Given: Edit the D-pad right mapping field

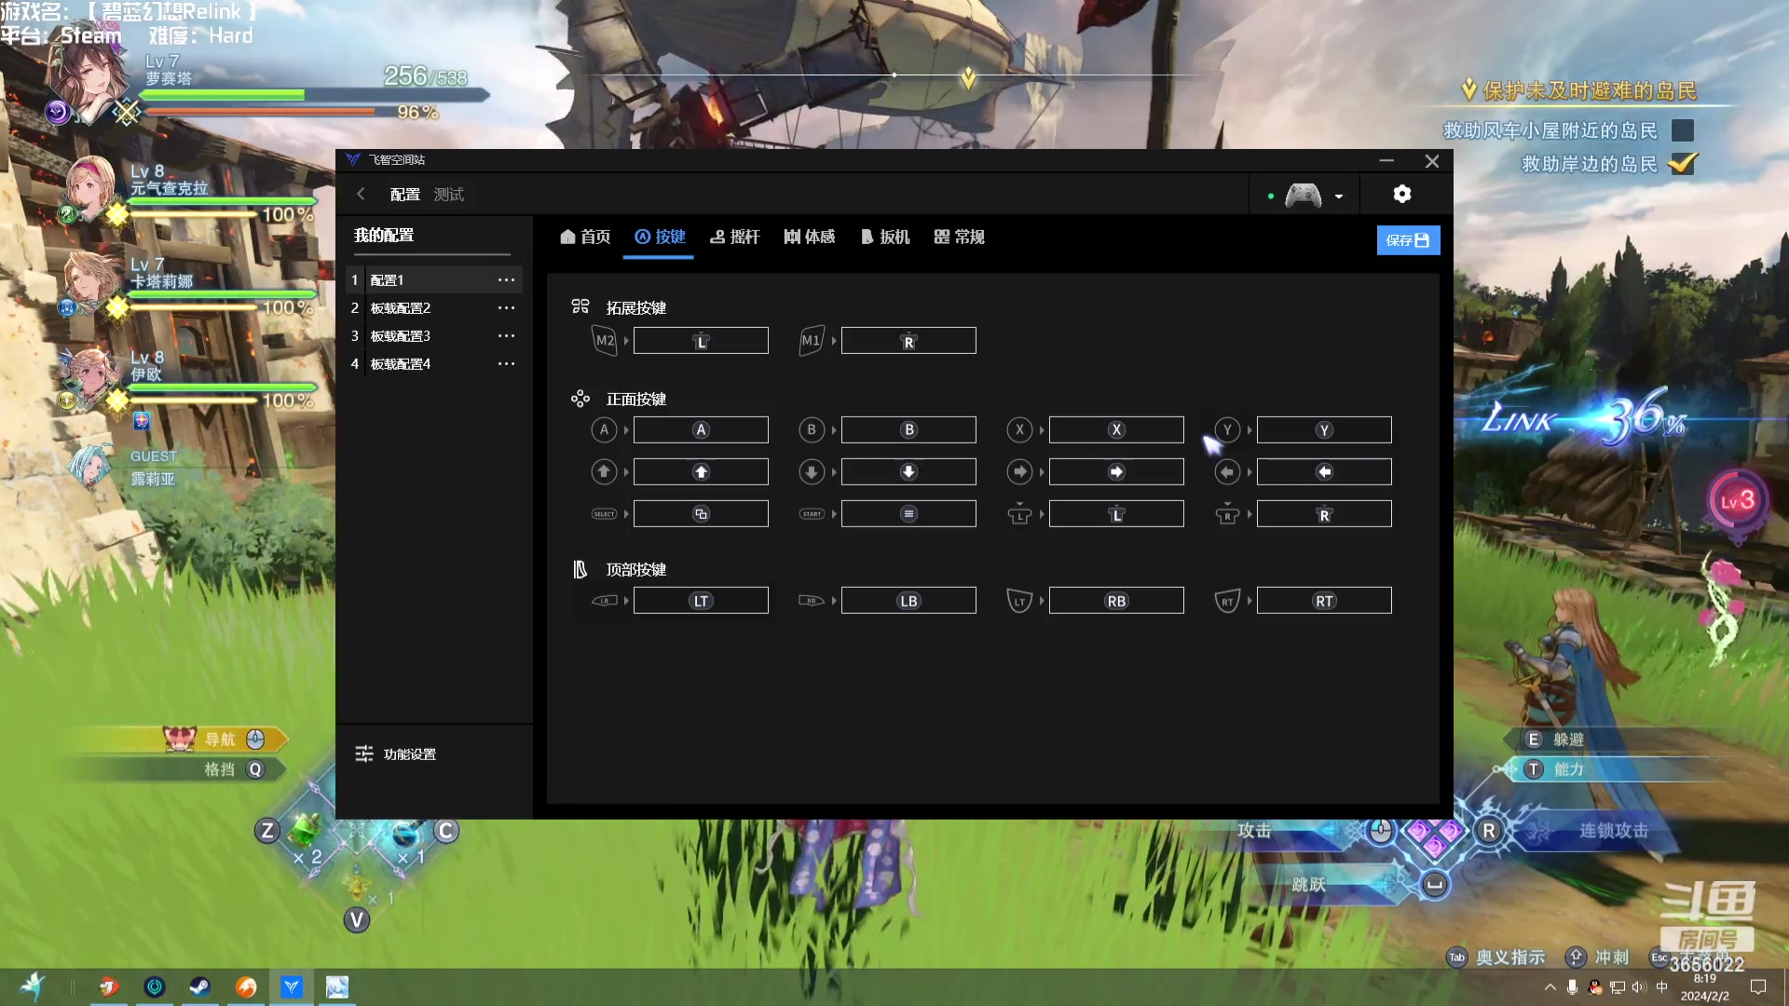Looking at the screenshot, I should (1116, 472).
